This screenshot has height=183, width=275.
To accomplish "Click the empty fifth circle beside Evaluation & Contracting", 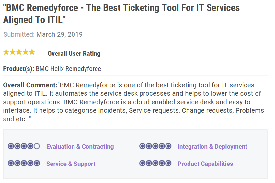I will tap(37, 146).
